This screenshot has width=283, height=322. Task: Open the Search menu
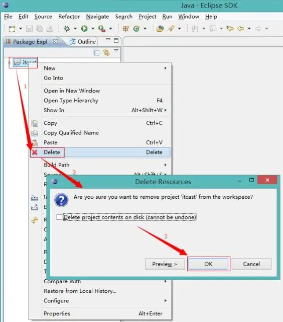(123, 17)
